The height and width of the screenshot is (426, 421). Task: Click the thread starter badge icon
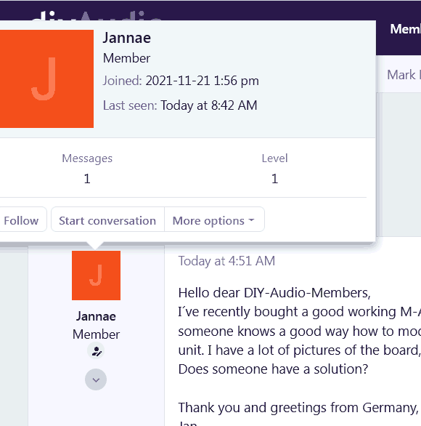[x=96, y=351]
